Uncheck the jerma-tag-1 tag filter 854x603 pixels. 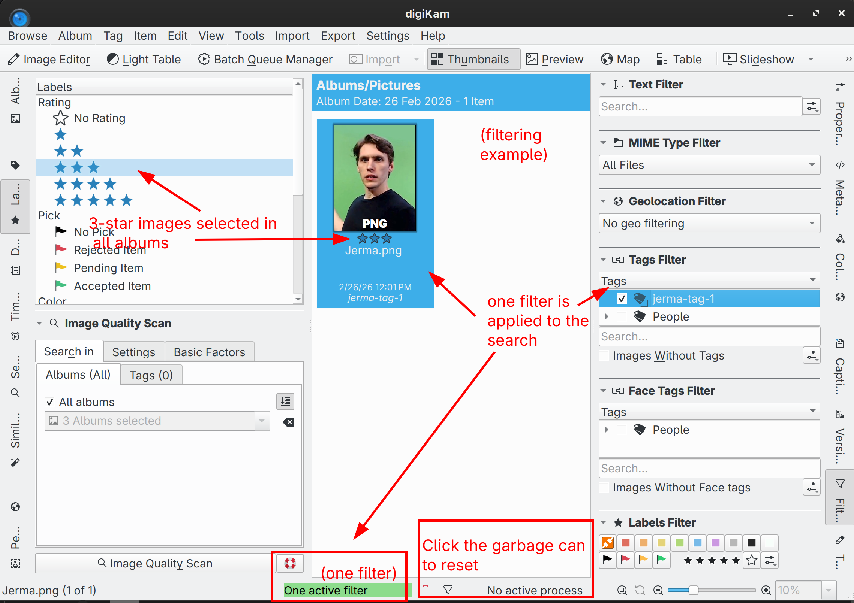coord(622,299)
